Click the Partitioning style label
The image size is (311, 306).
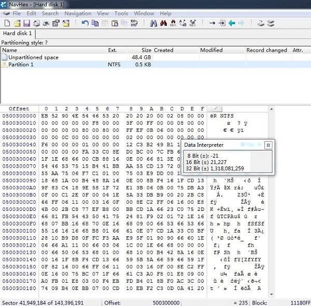[x=24, y=43]
